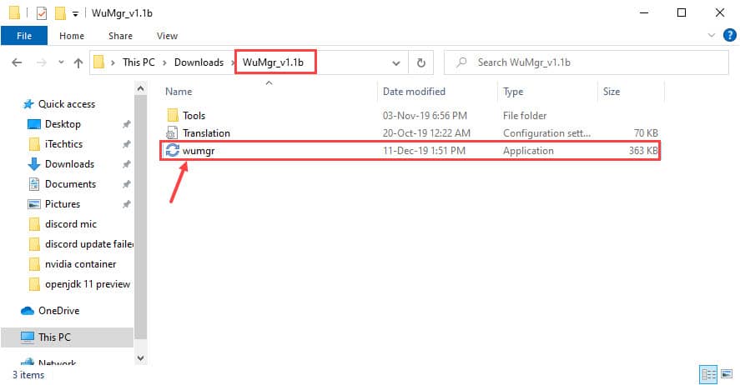Click the pin icon beside Pictures
Screen dimensions: 740x385
pyautogui.click(x=126, y=204)
